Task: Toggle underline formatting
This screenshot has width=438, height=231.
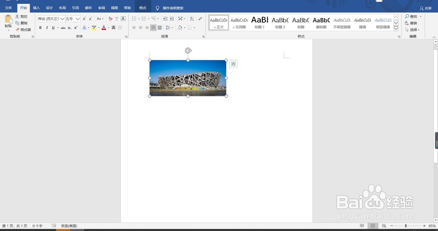Action: tap(53, 28)
